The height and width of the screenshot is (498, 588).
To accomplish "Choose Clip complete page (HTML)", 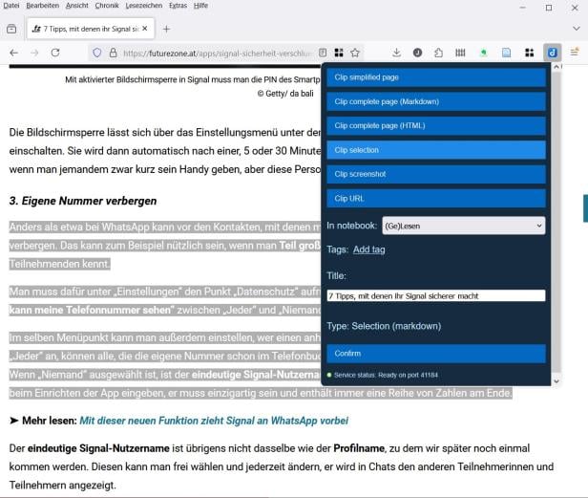I will 436,126.
